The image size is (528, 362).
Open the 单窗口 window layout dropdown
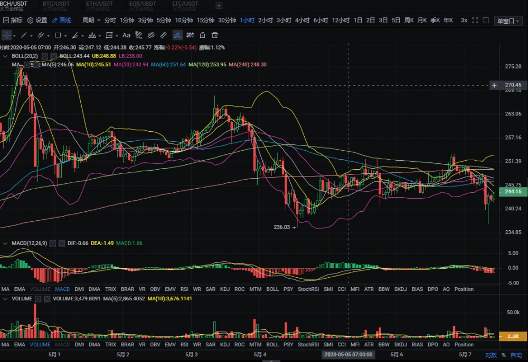click(508, 21)
